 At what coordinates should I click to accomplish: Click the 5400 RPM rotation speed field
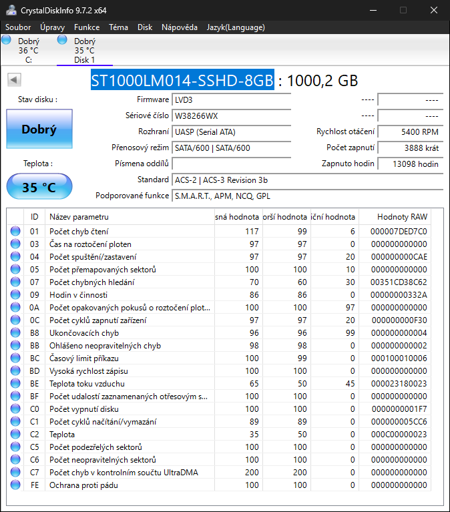pyautogui.click(x=410, y=132)
